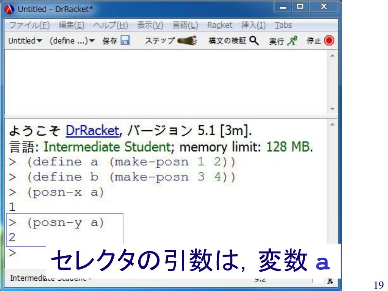Viewport: 388px width, 291px height.
Task: Click the ステップ stepper foot icon
Action: pos(187,40)
